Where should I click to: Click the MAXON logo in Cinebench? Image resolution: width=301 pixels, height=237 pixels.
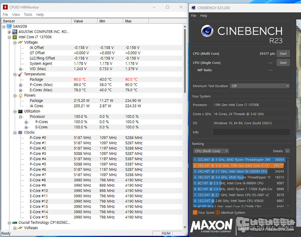tap(211, 225)
